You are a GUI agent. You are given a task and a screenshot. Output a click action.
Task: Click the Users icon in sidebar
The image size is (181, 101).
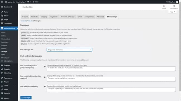[2, 85]
